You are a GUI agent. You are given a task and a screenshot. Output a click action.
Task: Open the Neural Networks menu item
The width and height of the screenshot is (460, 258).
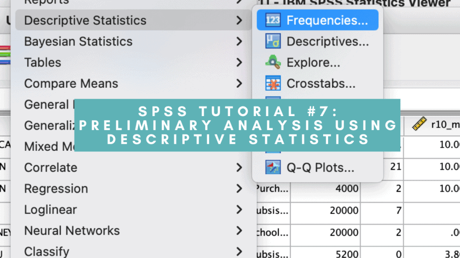pyautogui.click(x=133, y=231)
